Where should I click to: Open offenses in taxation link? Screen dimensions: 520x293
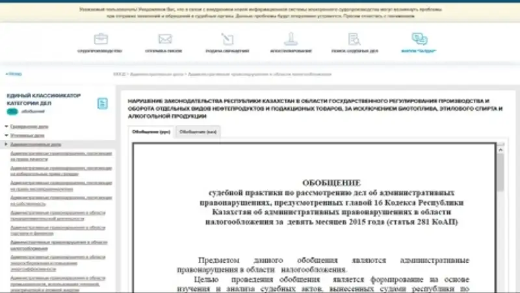tap(58, 245)
